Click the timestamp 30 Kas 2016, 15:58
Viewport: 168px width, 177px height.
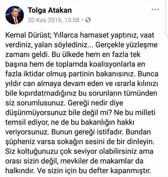coord(54,20)
